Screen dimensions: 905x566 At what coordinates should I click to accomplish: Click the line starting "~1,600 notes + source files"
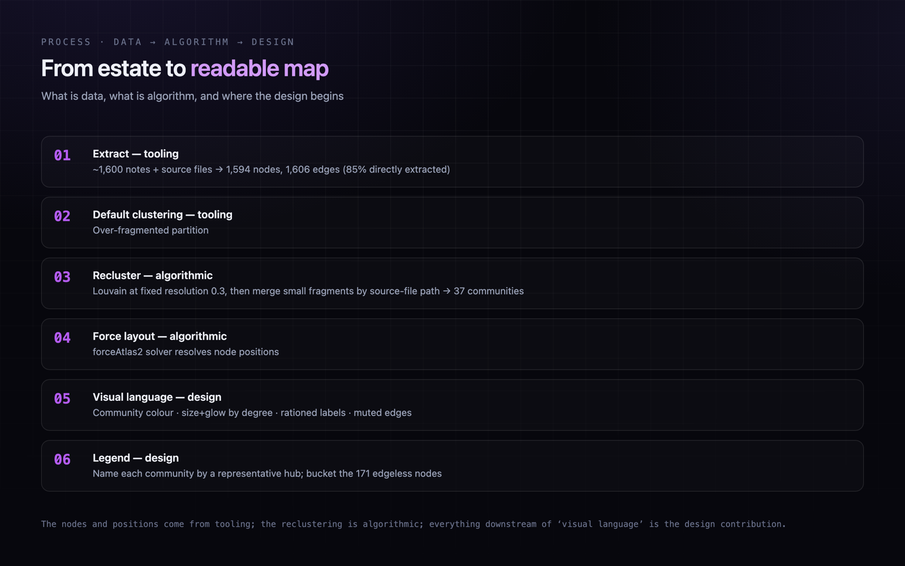271,169
